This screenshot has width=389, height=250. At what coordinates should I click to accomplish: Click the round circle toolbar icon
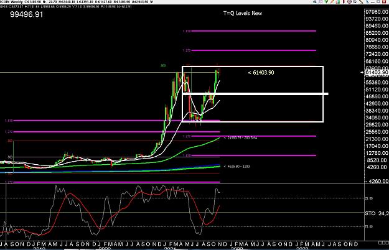(x=349, y=1)
